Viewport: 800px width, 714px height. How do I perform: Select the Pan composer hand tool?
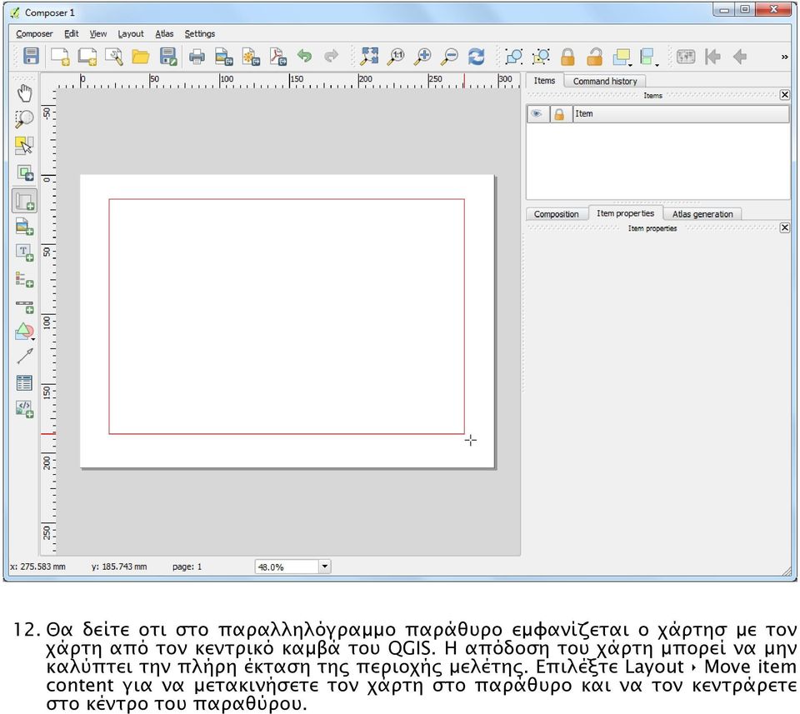[x=24, y=93]
